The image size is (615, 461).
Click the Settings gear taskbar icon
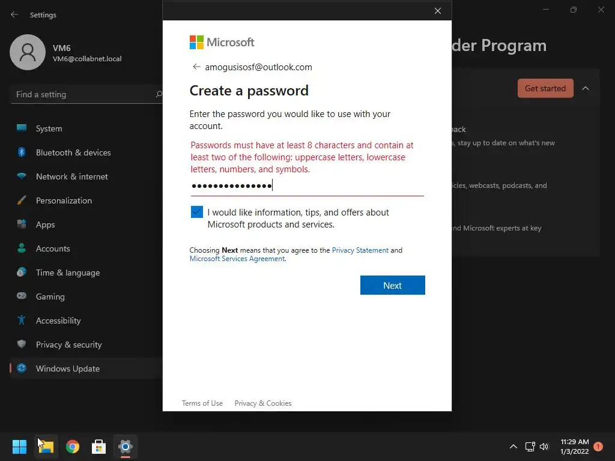pyautogui.click(x=126, y=447)
